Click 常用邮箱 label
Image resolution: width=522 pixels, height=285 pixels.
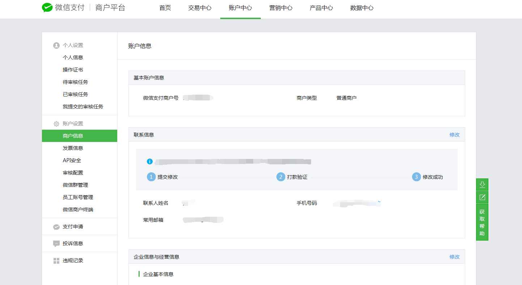point(153,220)
